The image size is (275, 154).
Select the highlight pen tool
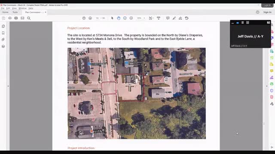pyautogui.click(x=174, y=18)
